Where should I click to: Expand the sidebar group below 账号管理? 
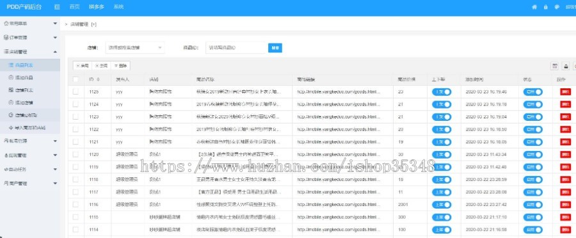click(x=30, y=155)
